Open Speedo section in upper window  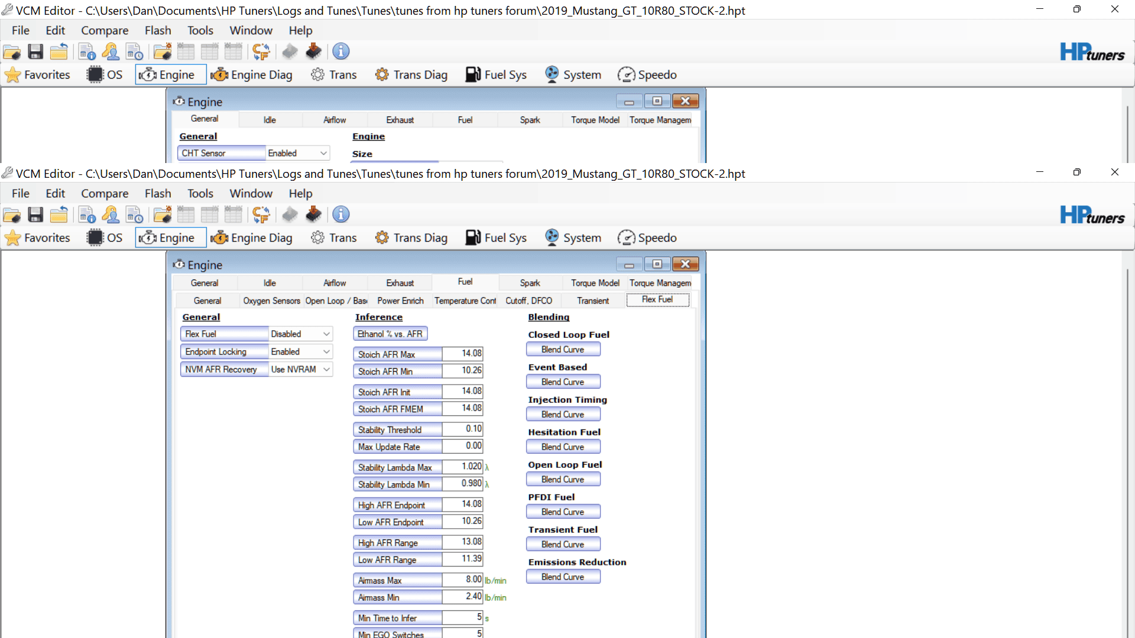(x=647, y=75)
